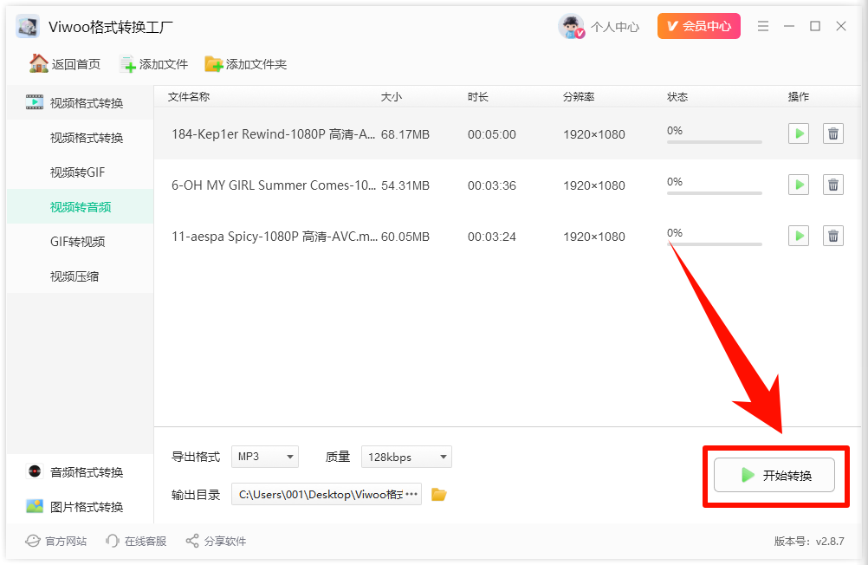
Task: Open the 个人中心 user avatar
Action: pos(571,26)
